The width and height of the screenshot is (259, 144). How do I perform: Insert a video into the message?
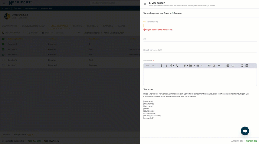214,66
